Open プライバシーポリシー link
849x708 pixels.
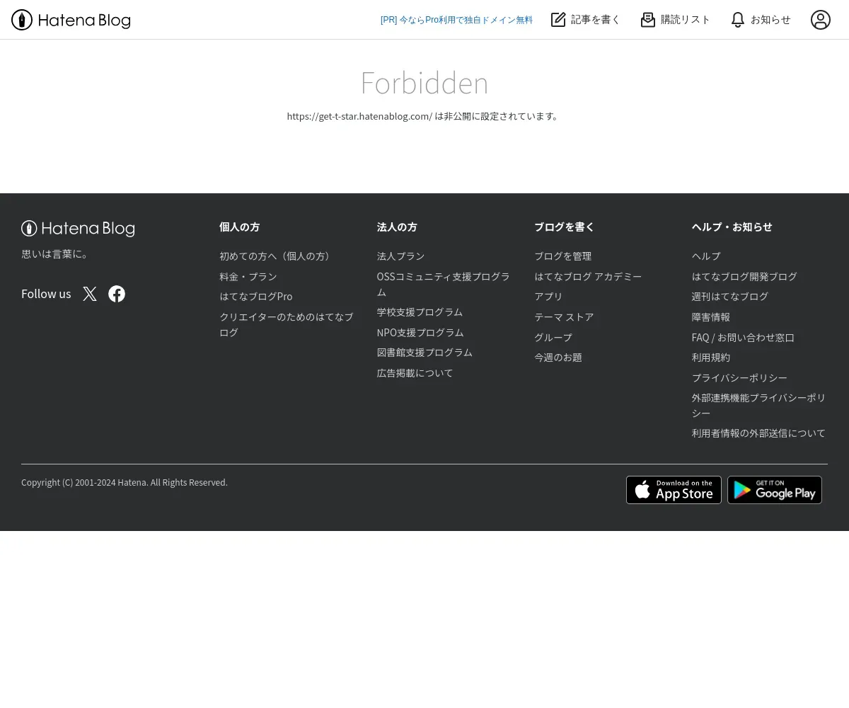point(739,378)
